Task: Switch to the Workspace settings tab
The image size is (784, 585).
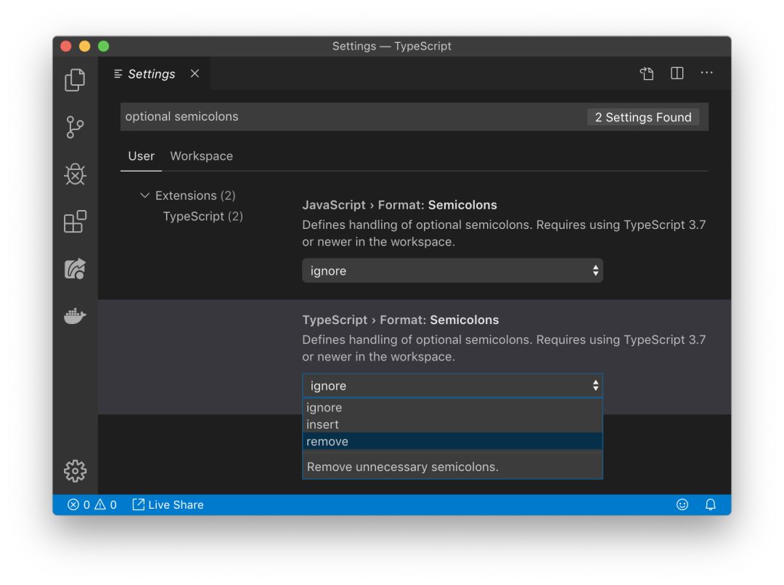Action: [202, 156]
